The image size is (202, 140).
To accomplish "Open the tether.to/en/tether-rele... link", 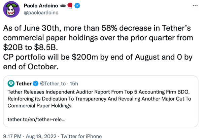I will pos(36,119).
